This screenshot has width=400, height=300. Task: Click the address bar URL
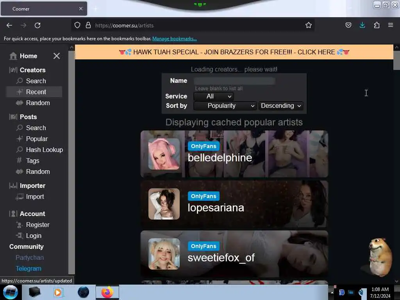pyautogui.click(x=124, y=25)
